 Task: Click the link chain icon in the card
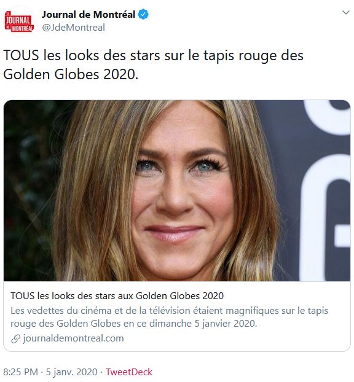click(15, 339)
